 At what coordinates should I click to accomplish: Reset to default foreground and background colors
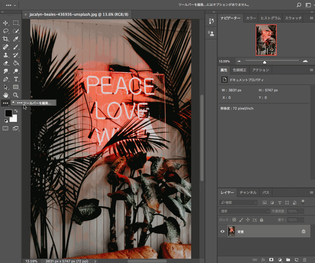[x=6, y=121]
